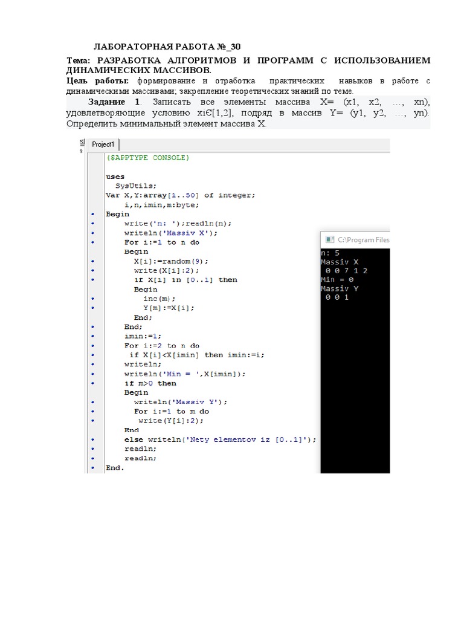The height and width of the screenshot is (619, 464).
Task: Click gutter dot beside write(X[i]:2) line
Action: coord(93,270)
